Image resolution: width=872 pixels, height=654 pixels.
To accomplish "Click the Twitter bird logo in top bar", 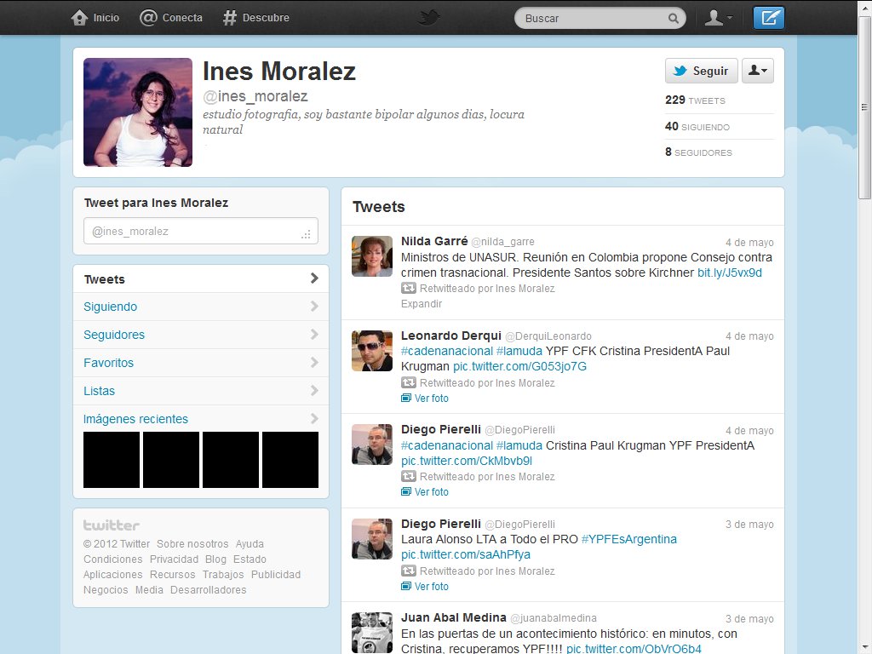I will coord(428,18).
